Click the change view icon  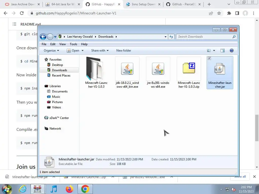tap(209, 51)
